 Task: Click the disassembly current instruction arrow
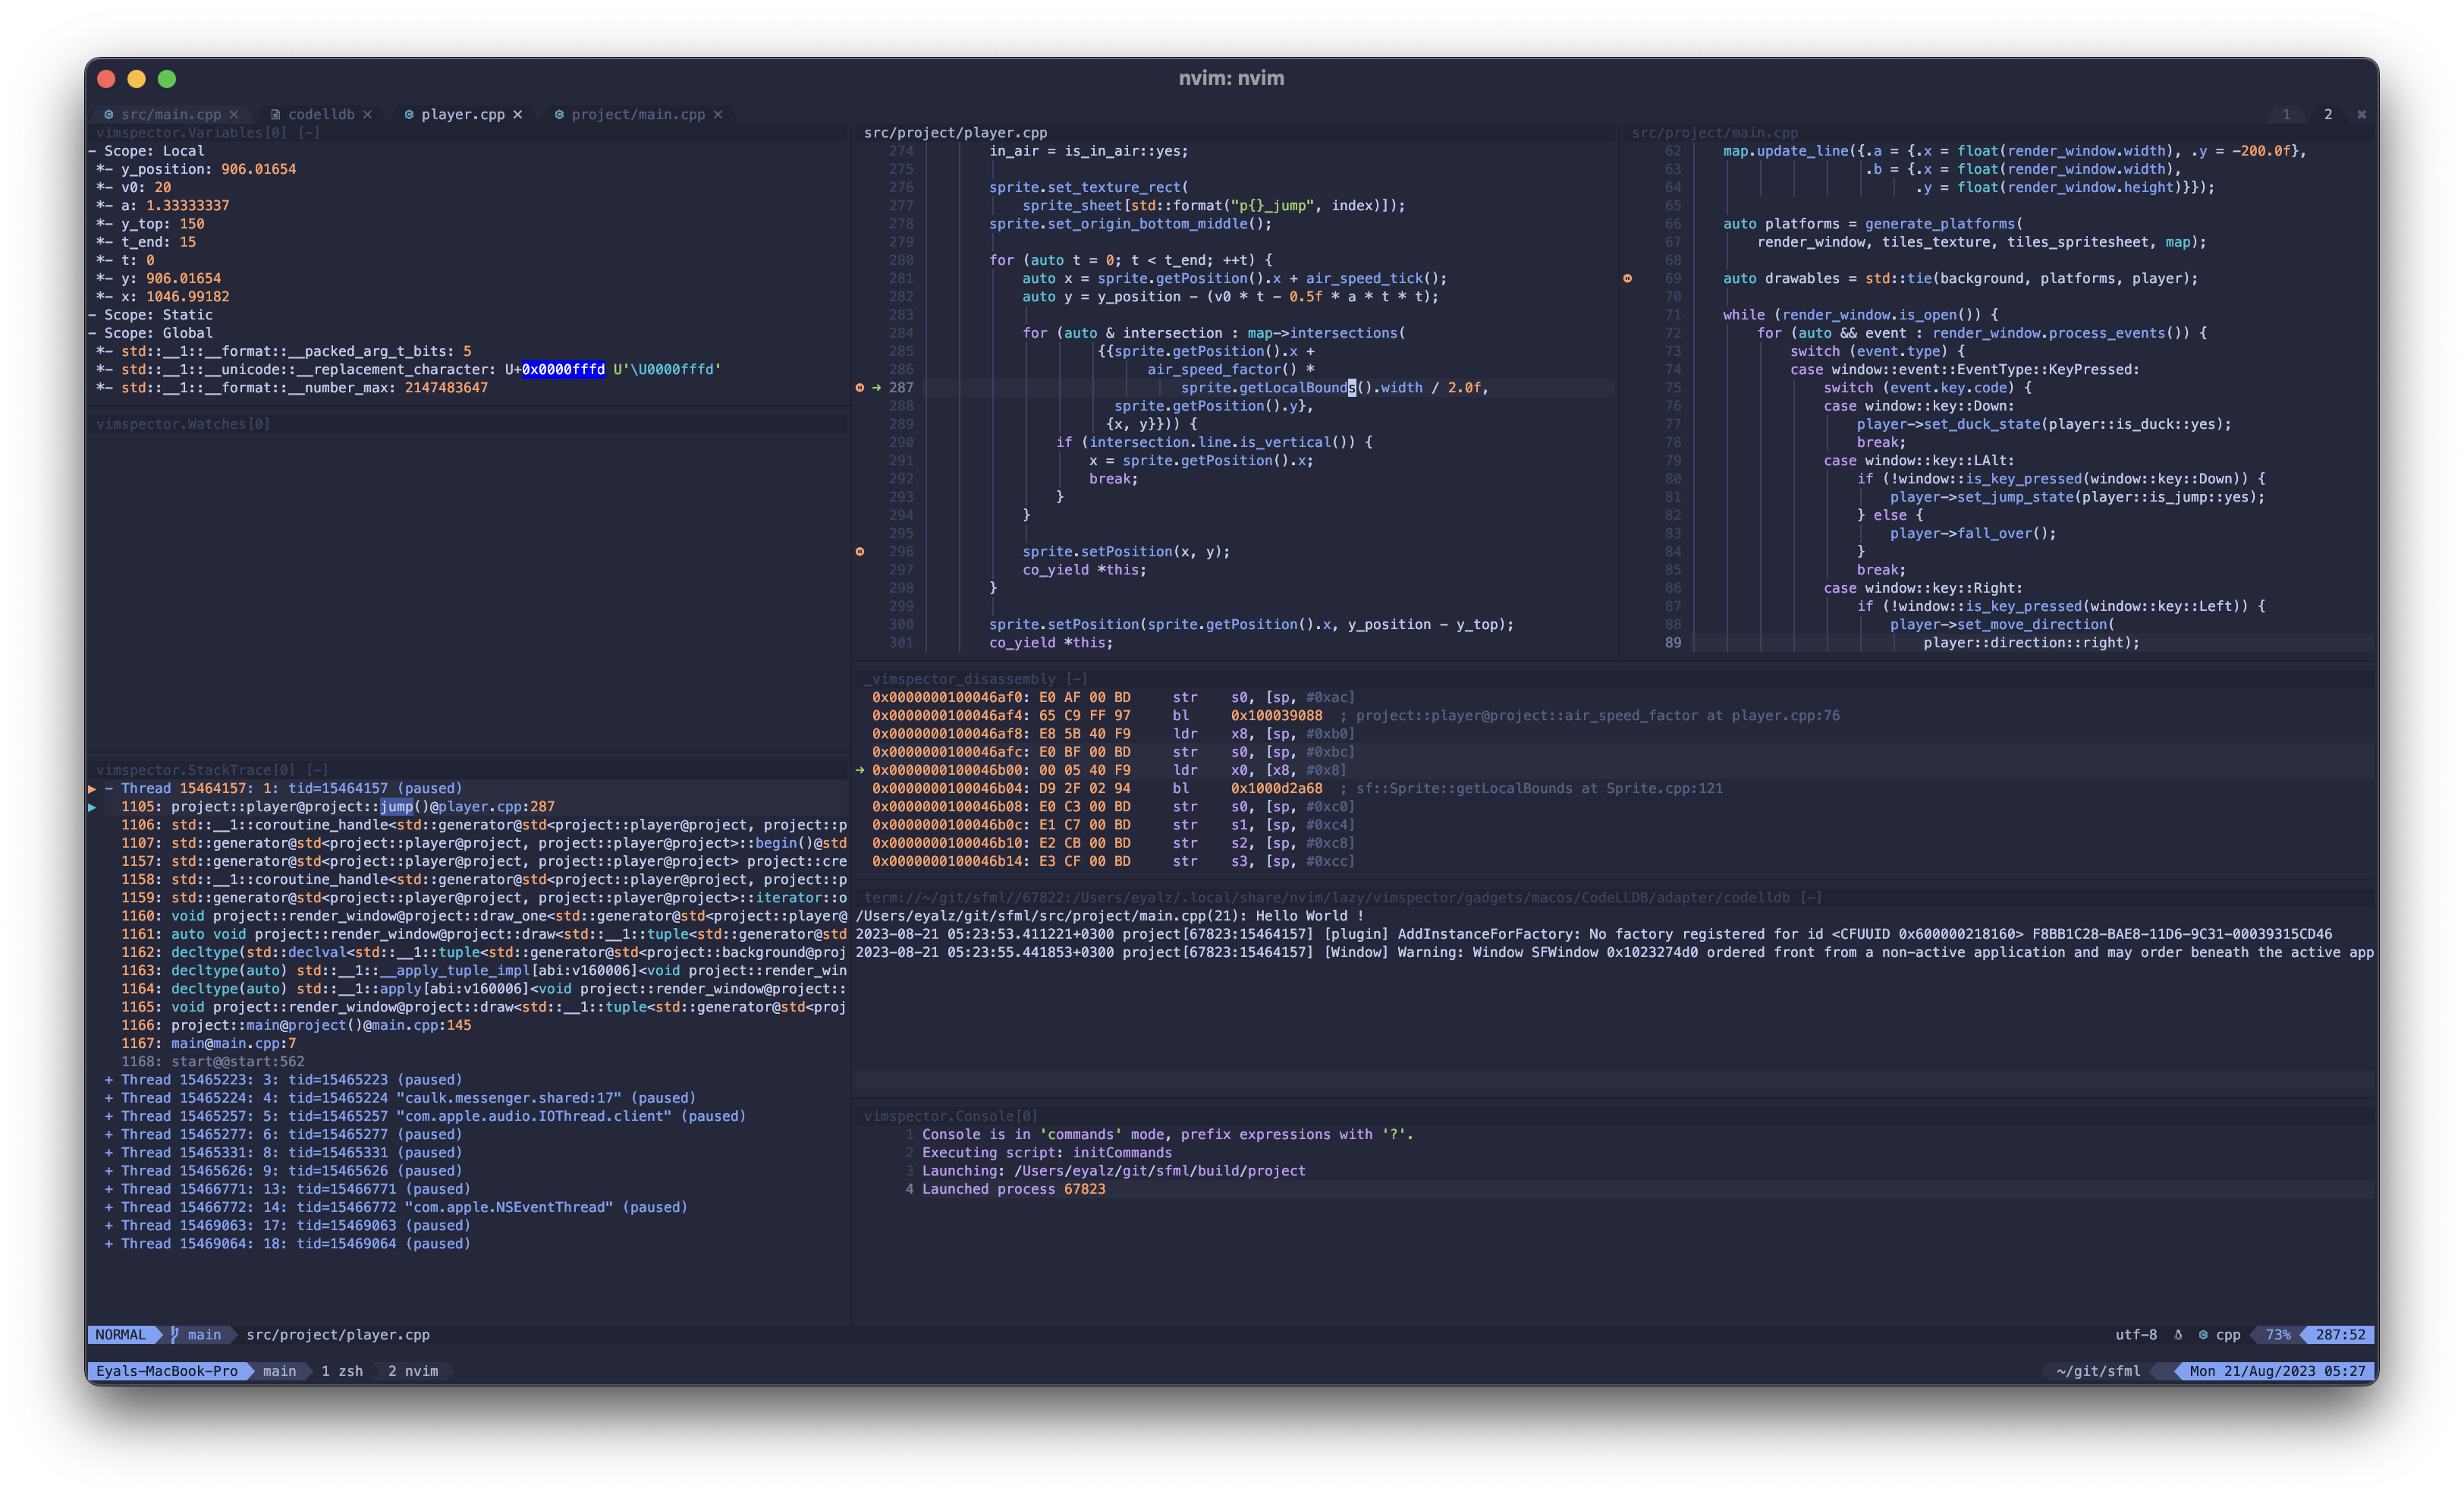(x=860, y=770)
